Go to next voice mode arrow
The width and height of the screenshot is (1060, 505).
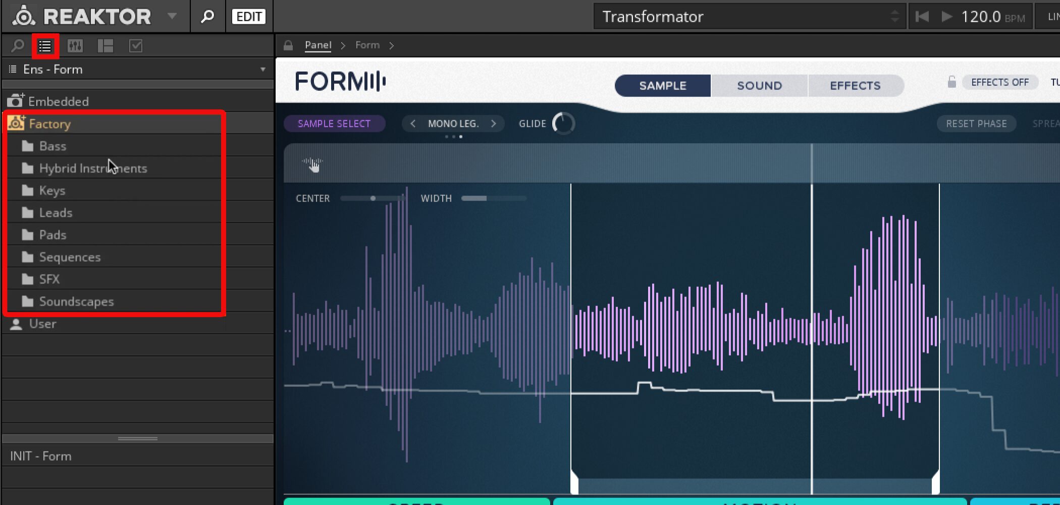[x=493, y=124]
